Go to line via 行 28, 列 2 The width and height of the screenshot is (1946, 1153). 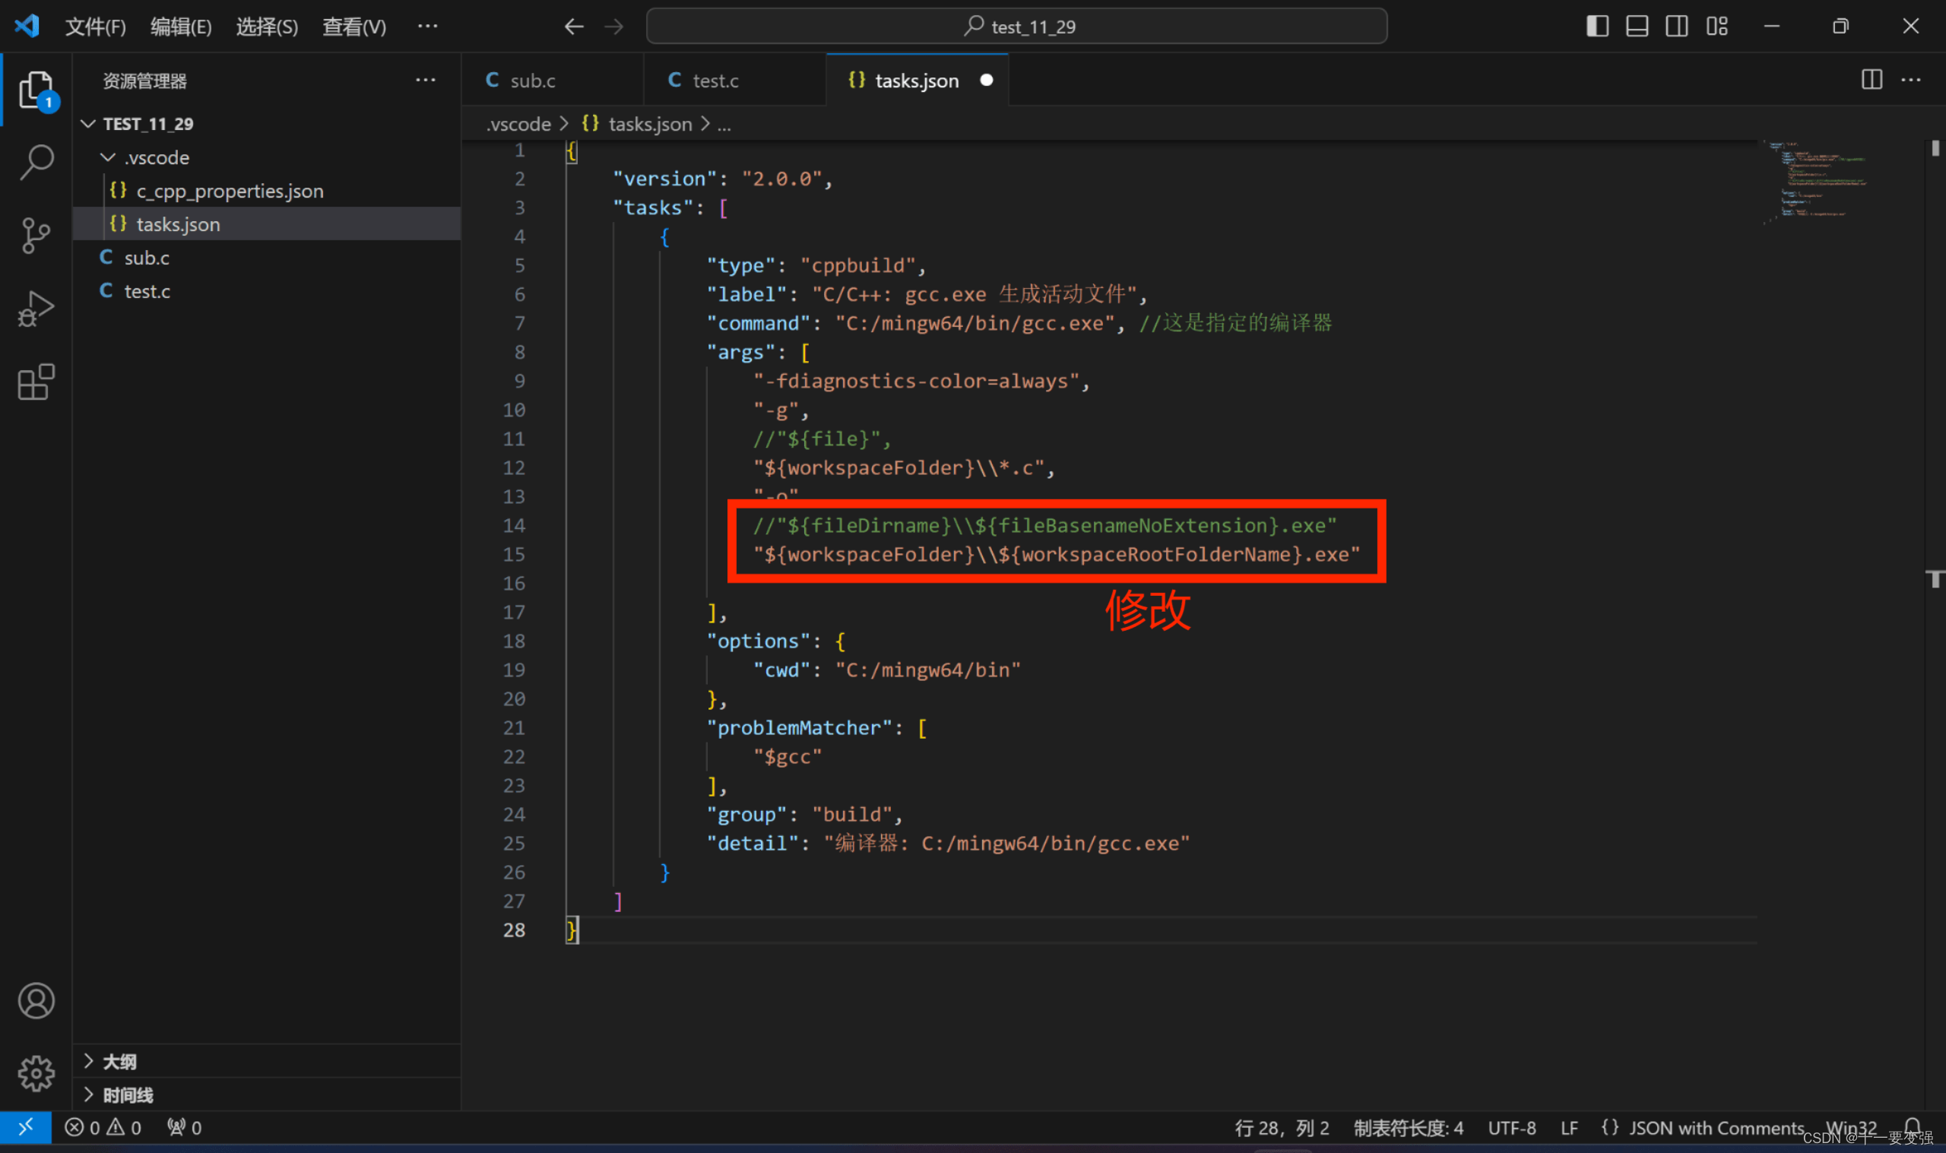pos(1281,1127)
